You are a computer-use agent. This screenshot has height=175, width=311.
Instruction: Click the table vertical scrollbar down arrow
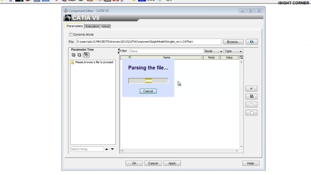coord(241,146)
